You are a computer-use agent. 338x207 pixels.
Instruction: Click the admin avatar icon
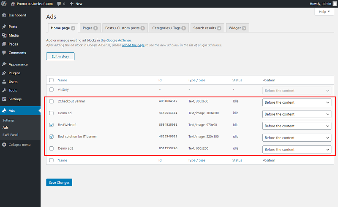335,4
